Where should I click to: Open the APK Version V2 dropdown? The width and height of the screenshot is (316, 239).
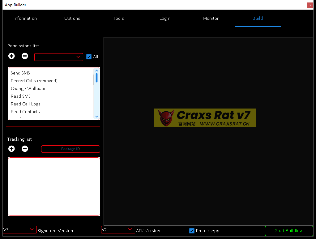pyautogui.click(x=118, y=229)
